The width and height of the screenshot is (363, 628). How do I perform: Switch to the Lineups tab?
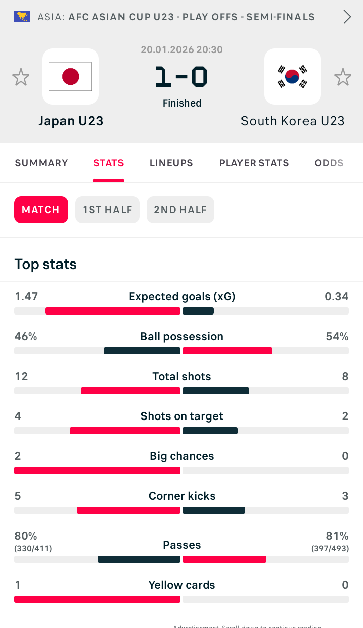pos(171,163)
